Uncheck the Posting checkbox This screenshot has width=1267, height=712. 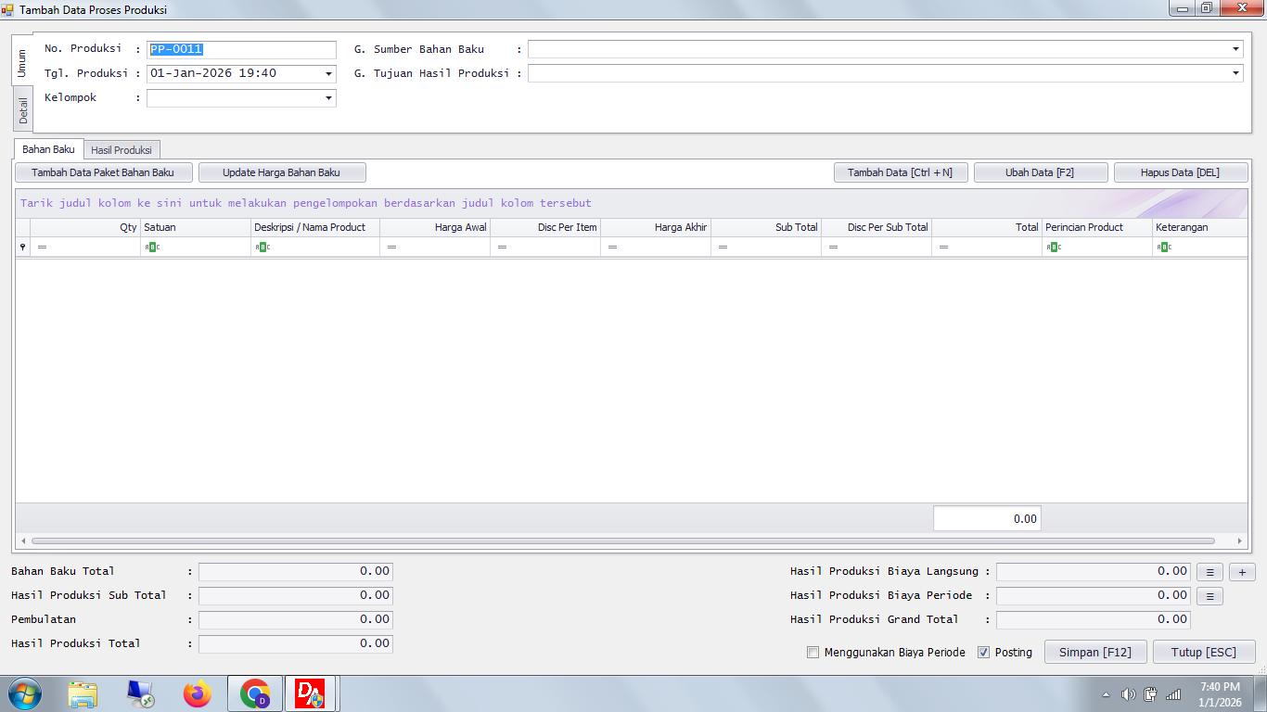click(984, 652)
